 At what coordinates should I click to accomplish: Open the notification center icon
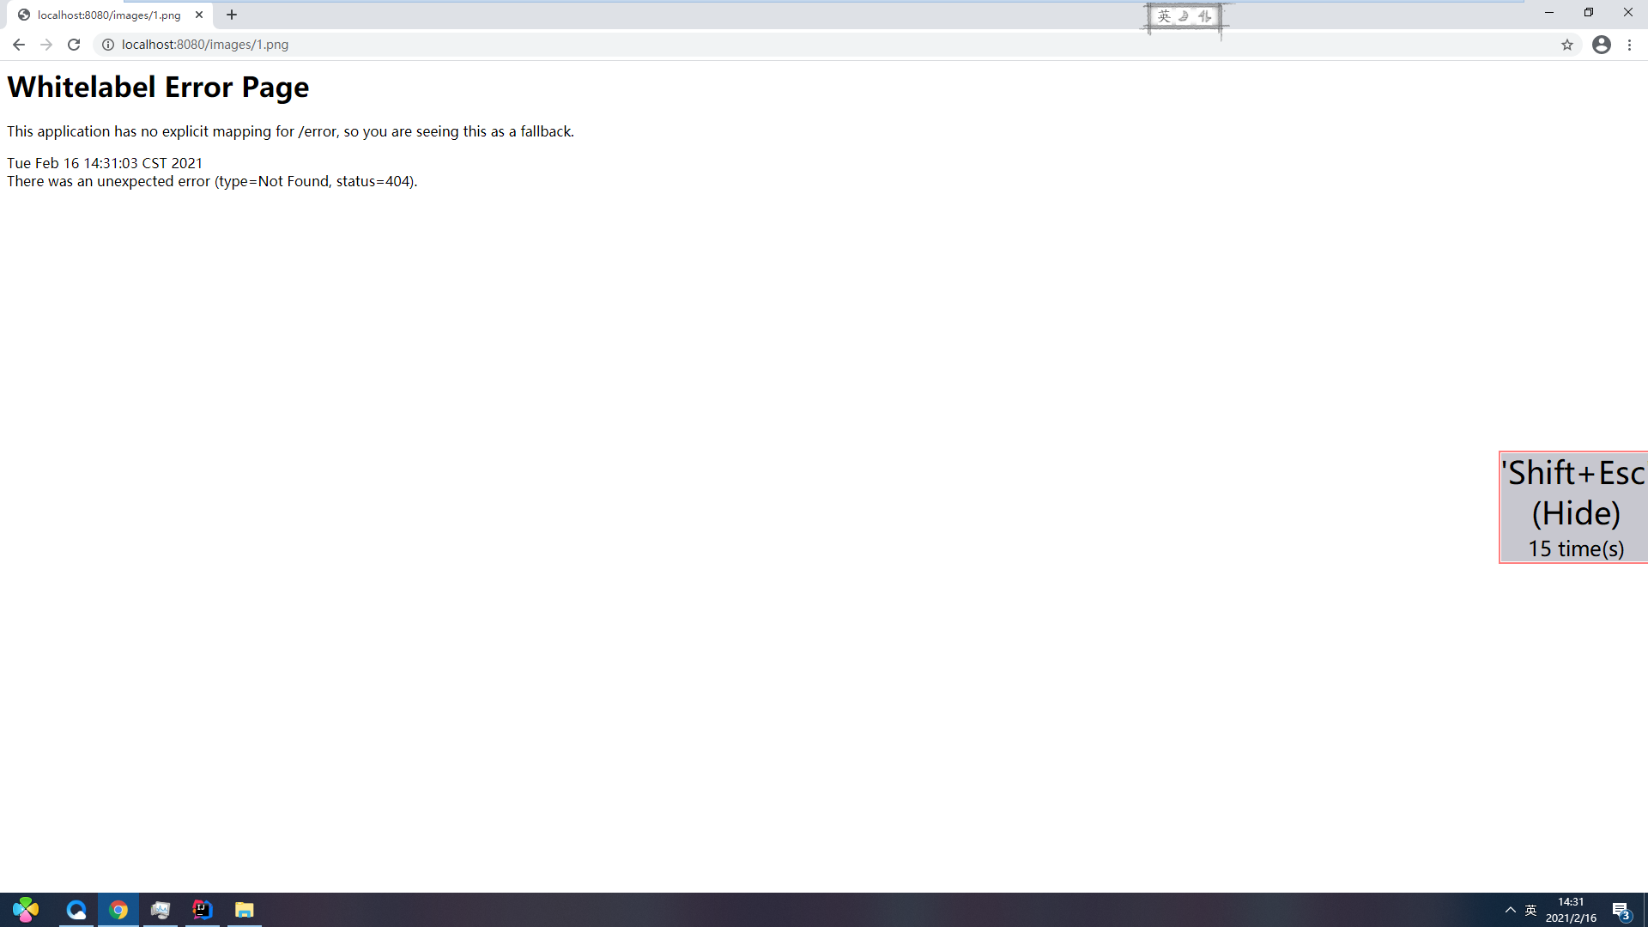click(x=1621, y=911)
